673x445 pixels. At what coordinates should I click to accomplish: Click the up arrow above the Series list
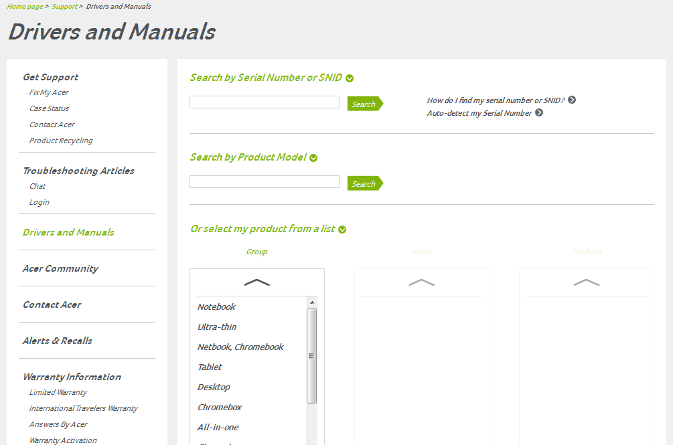(422, 282)
